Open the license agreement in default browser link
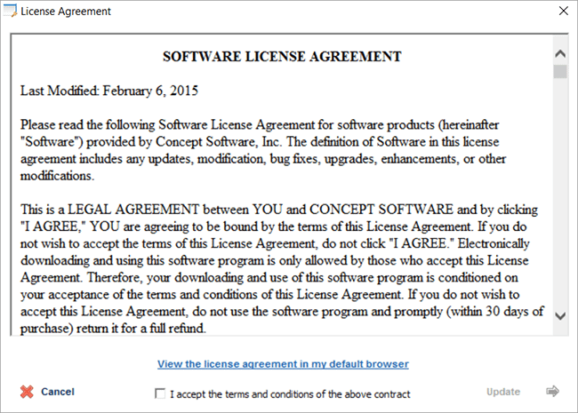 coord(283,364)
